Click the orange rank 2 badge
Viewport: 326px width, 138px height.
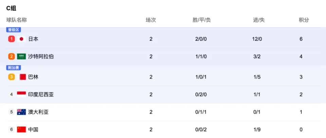(12, 56)
